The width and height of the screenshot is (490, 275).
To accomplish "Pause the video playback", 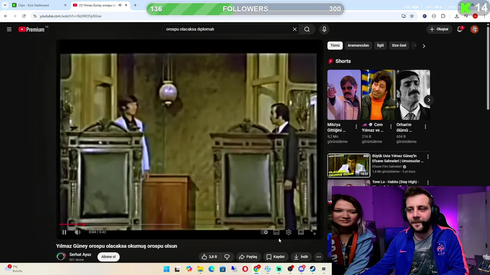I will pyautogui.click(x=64, y=232).
